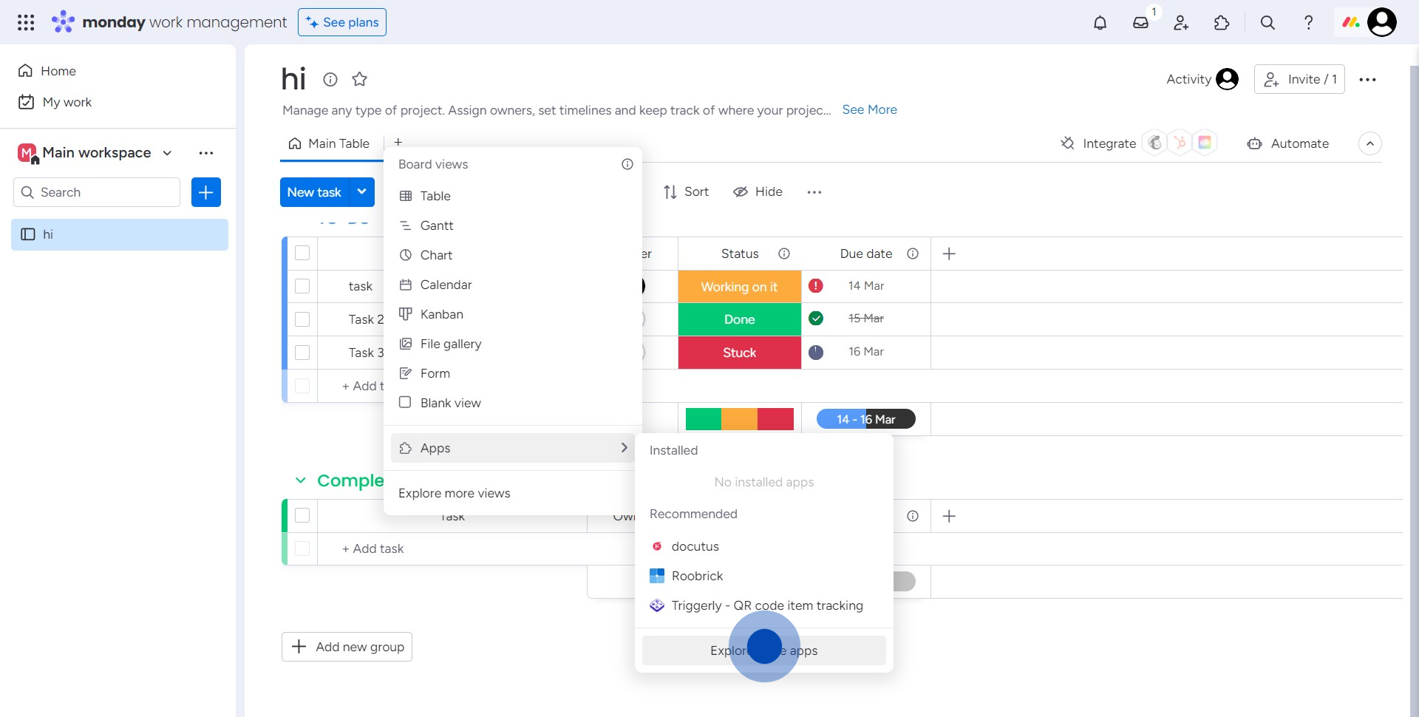Check the Task 2 row checkbox

302,319
